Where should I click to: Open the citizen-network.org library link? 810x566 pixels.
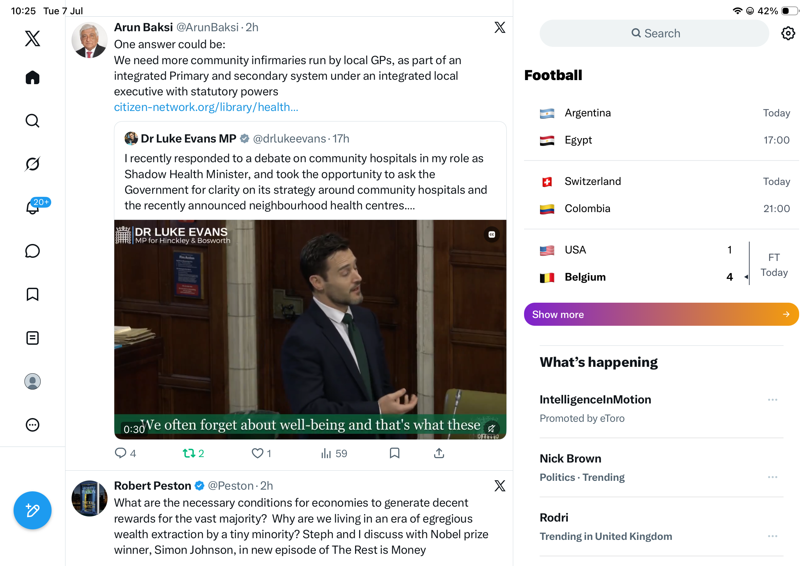pos(206,107)
